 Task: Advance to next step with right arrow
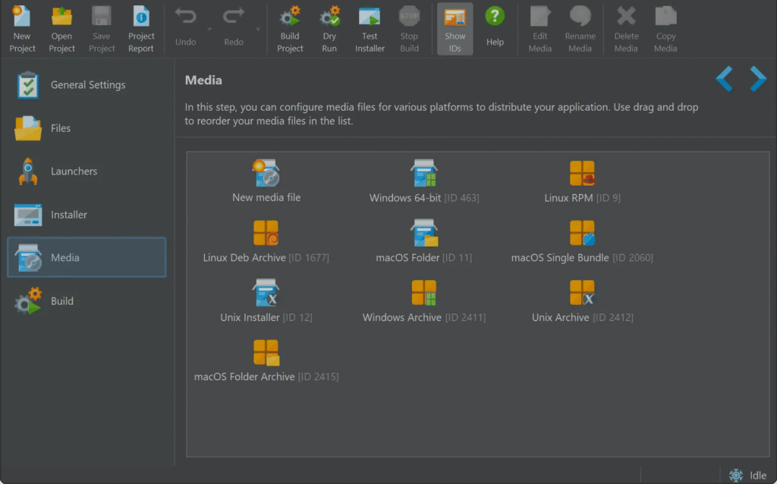pyautogui.click(x=757, y=79)
